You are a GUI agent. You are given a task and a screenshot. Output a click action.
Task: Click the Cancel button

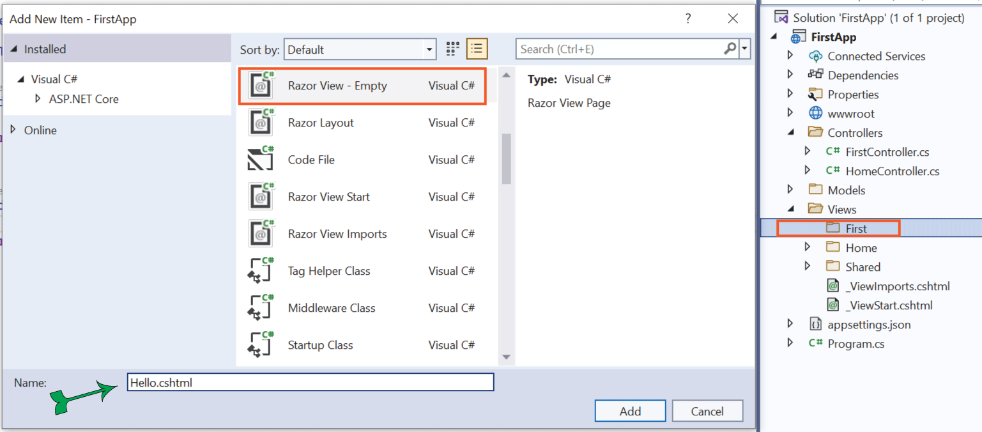(x=707, y=411)
